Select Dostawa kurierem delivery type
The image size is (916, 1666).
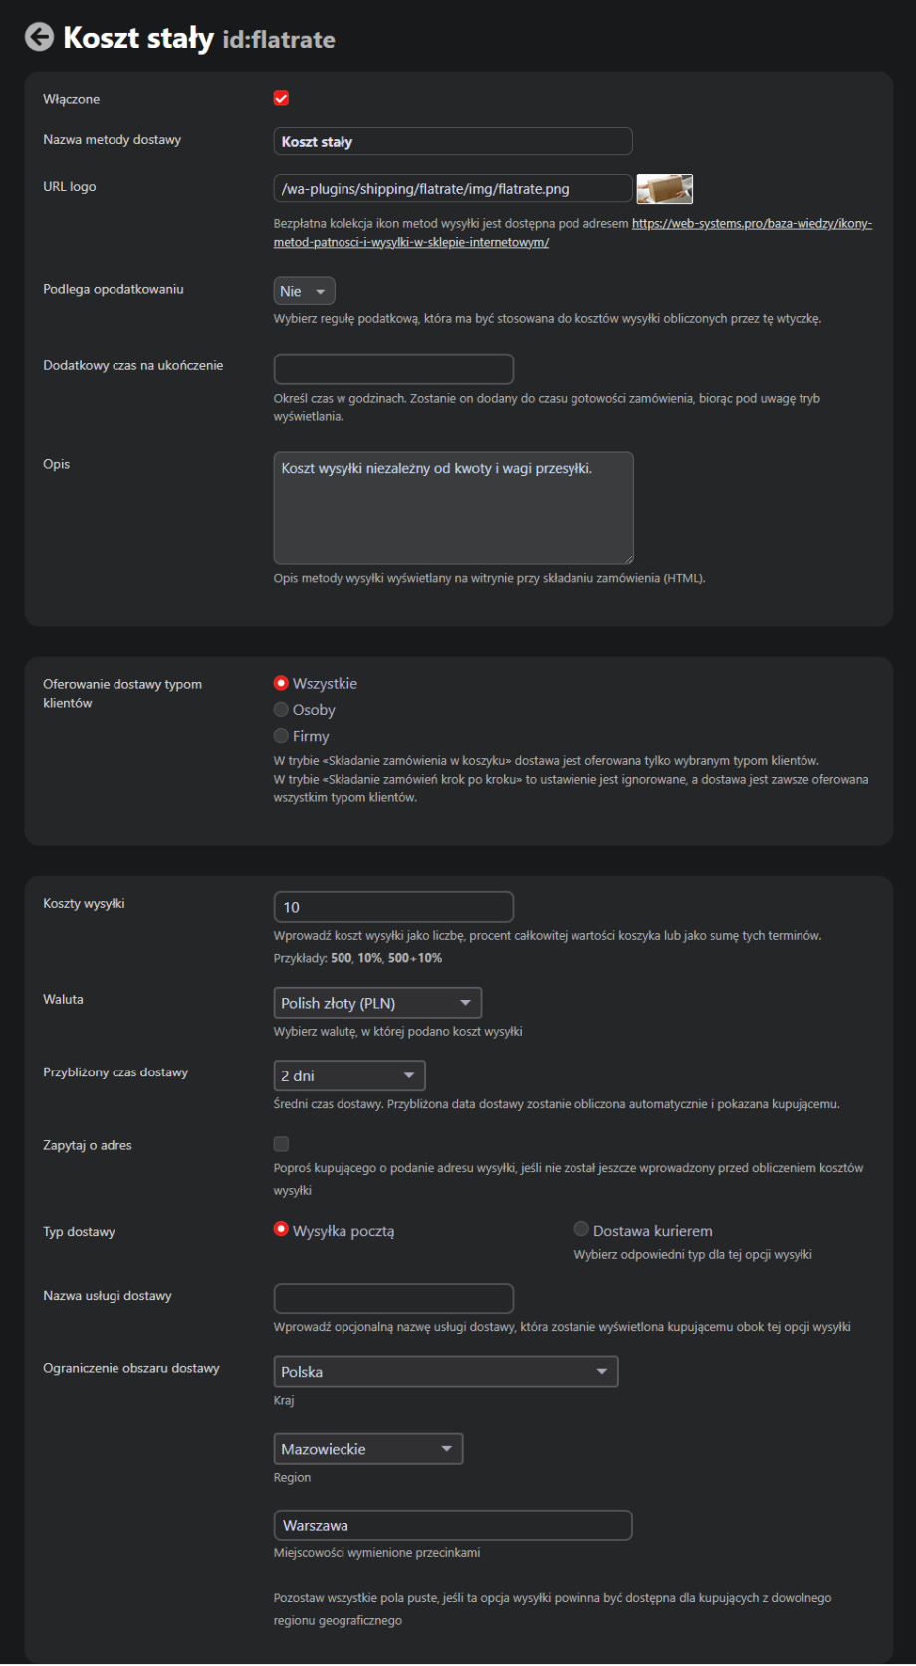click(581, 1230)
